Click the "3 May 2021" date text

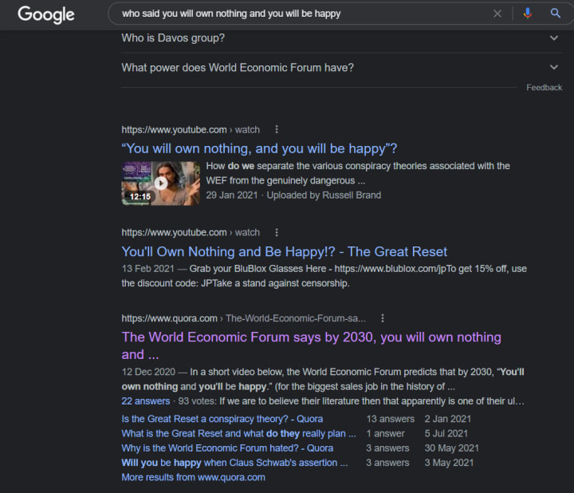pos(449,463)
